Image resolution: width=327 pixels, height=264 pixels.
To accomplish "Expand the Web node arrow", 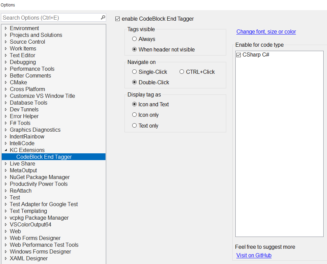I will [6, 232].
